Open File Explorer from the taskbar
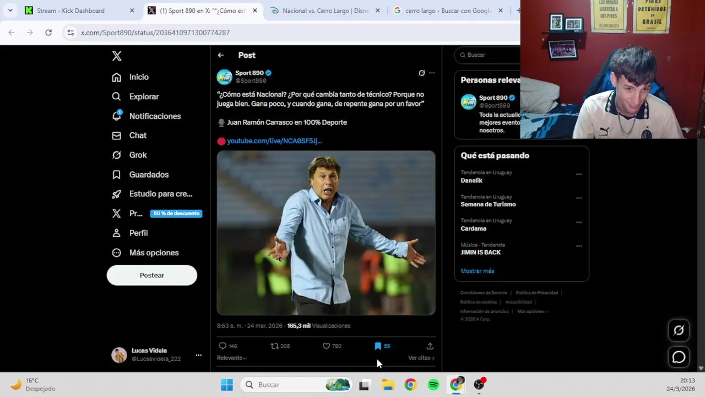Screen dimensions: 705x397 pyautogui.click(x=388, y=385)
